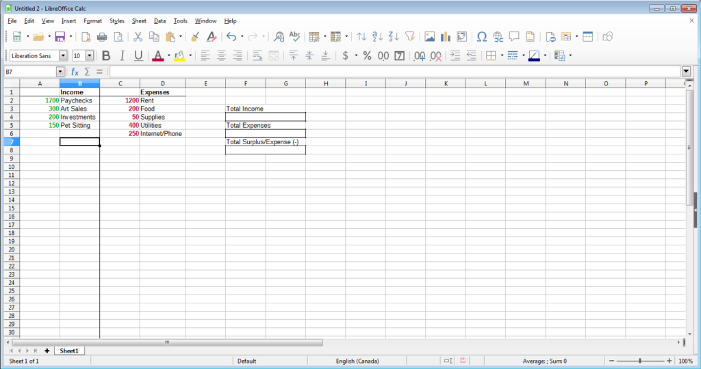This screenshot has width=701, height=369.
Task: Click the Insert Chart icon
Action: pyautogui.click(x=446, y=36)
